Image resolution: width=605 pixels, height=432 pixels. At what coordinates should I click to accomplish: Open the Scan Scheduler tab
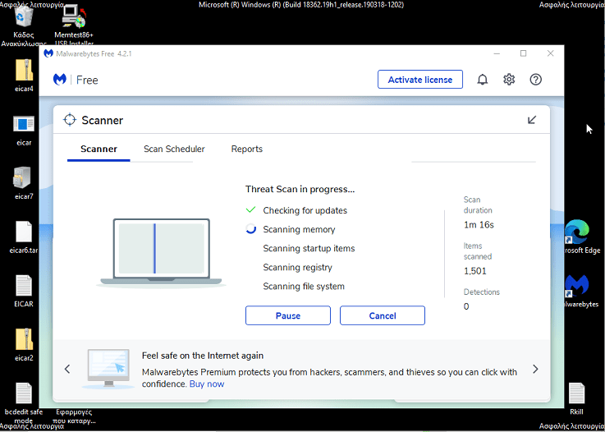click(174, 149)
